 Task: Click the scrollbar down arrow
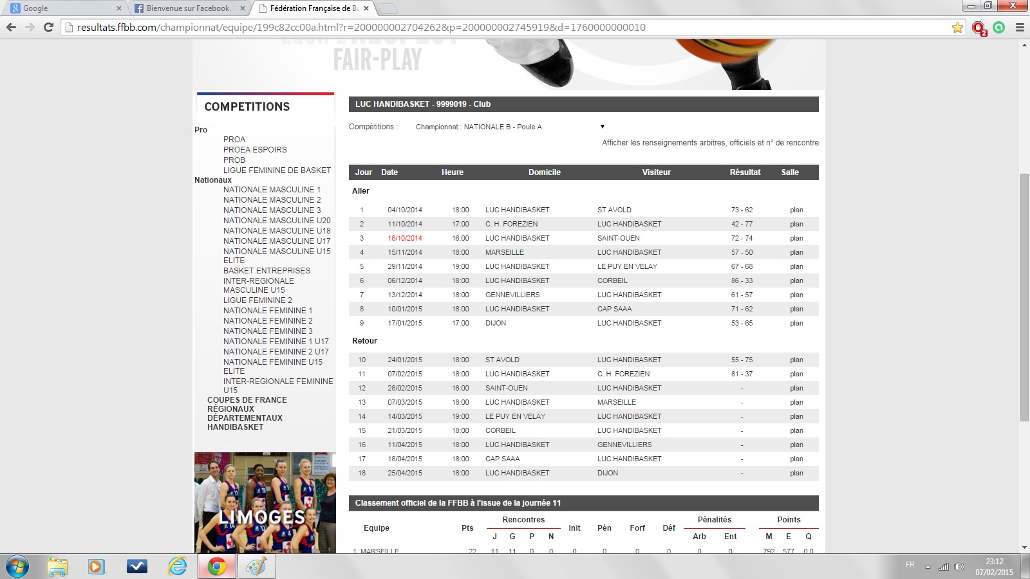pos(1024,548)
